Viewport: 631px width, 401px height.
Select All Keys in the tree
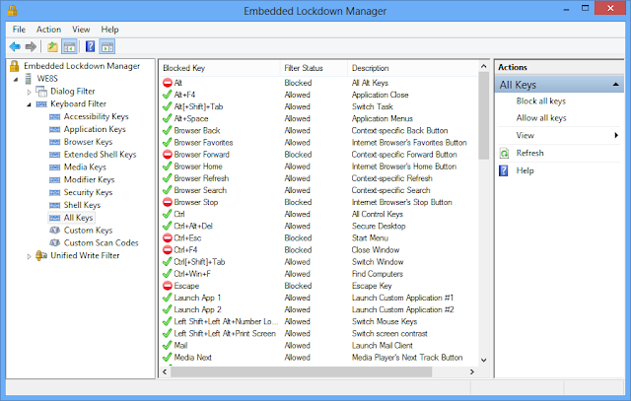pos(79,218)
